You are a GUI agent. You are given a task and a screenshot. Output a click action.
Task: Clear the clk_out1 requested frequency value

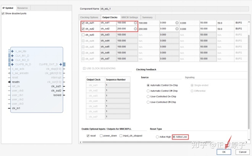click(136, 23)
